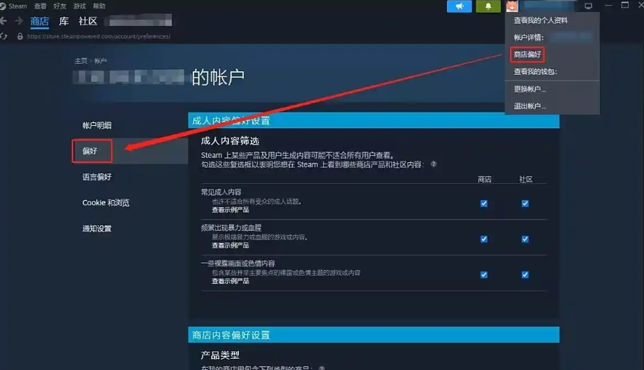
Task: Open the 帮助 menu
Action: pos(99,6)
